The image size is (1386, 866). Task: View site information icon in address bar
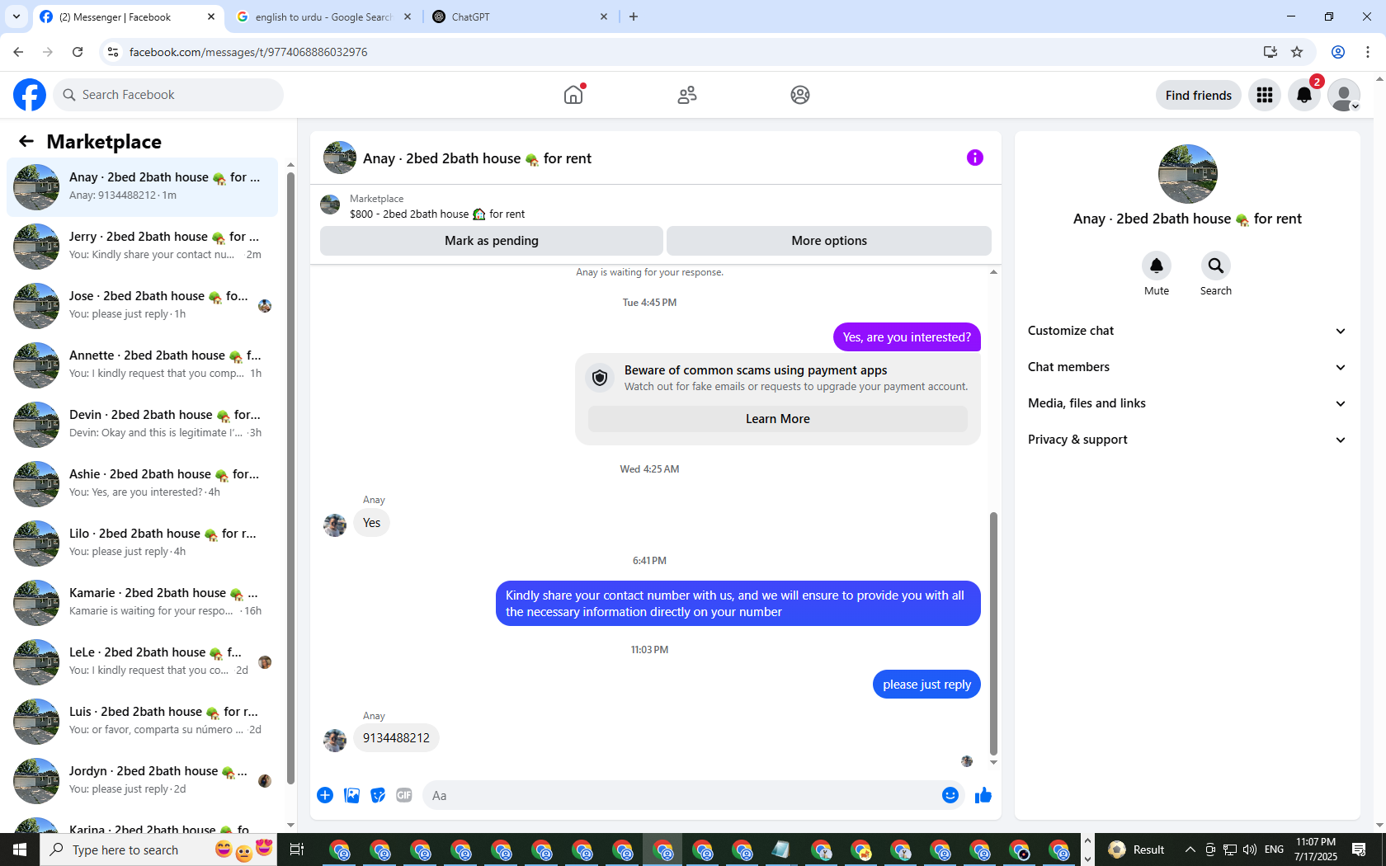click(x=113, y=52)
